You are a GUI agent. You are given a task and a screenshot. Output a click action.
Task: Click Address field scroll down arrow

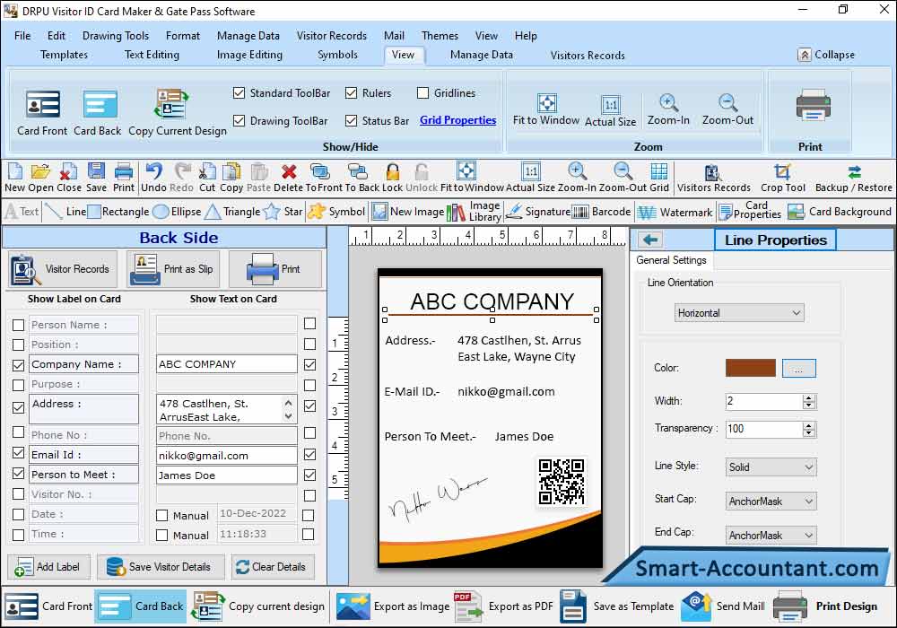pyautogui.click(x=289, y=416)
